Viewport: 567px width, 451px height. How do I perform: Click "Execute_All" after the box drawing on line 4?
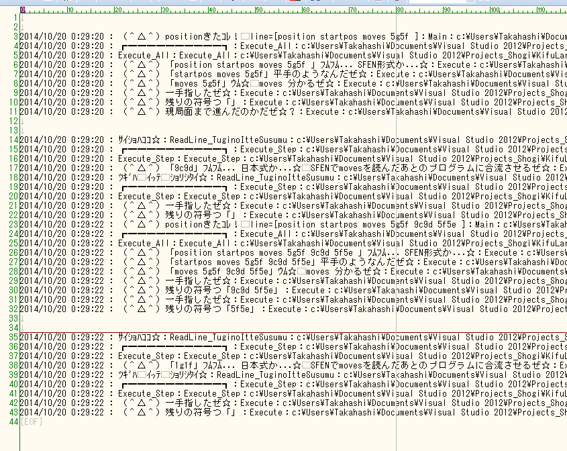pyautogui.click(x=266, y=46)
